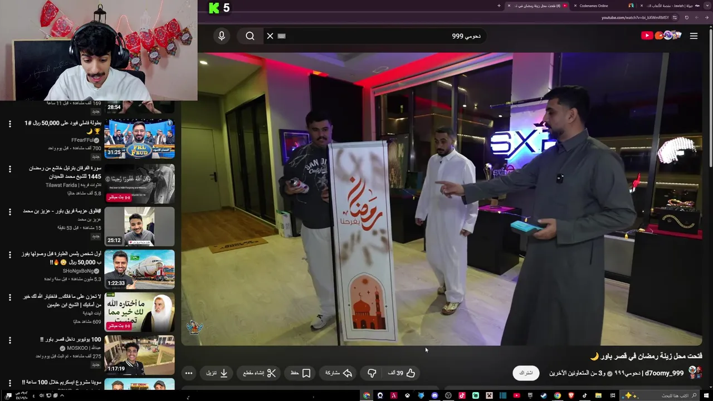
Task: Clear the search query with the X
Action: pos(270,36)
